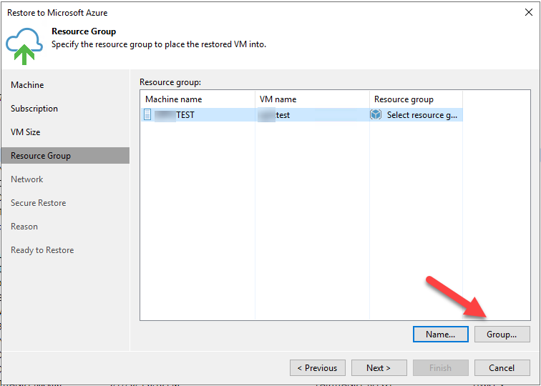Image resolution: width=541 pixels, height=386 pixels.
Task: Select the Network step
Action: 27,179
